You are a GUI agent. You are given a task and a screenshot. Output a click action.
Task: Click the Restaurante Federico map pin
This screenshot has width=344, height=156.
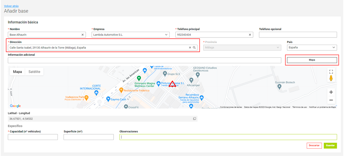[x=121, y=90]
